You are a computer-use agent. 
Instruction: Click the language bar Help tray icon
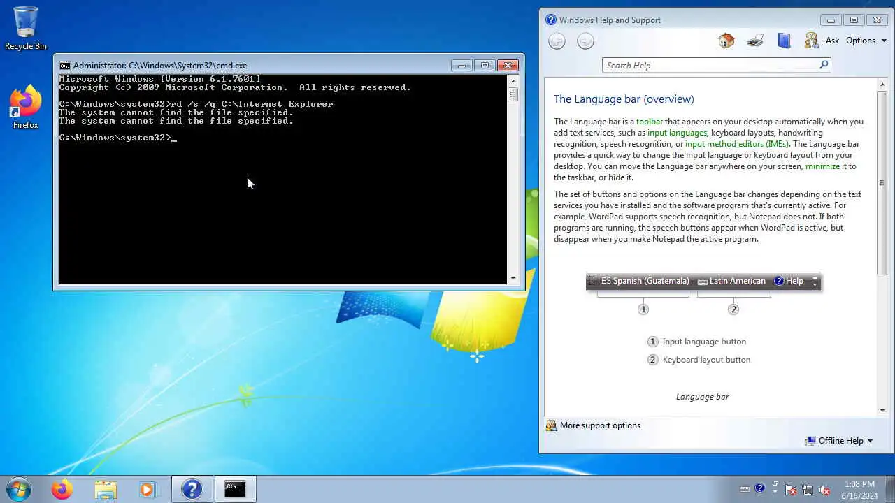tap(760, 488)
